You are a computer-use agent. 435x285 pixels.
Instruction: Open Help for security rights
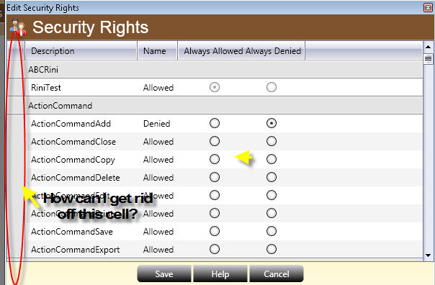point(220,274)
